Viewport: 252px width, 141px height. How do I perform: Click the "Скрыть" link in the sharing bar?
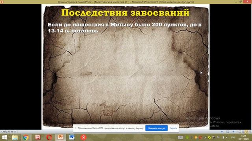[x=173, y=128]
